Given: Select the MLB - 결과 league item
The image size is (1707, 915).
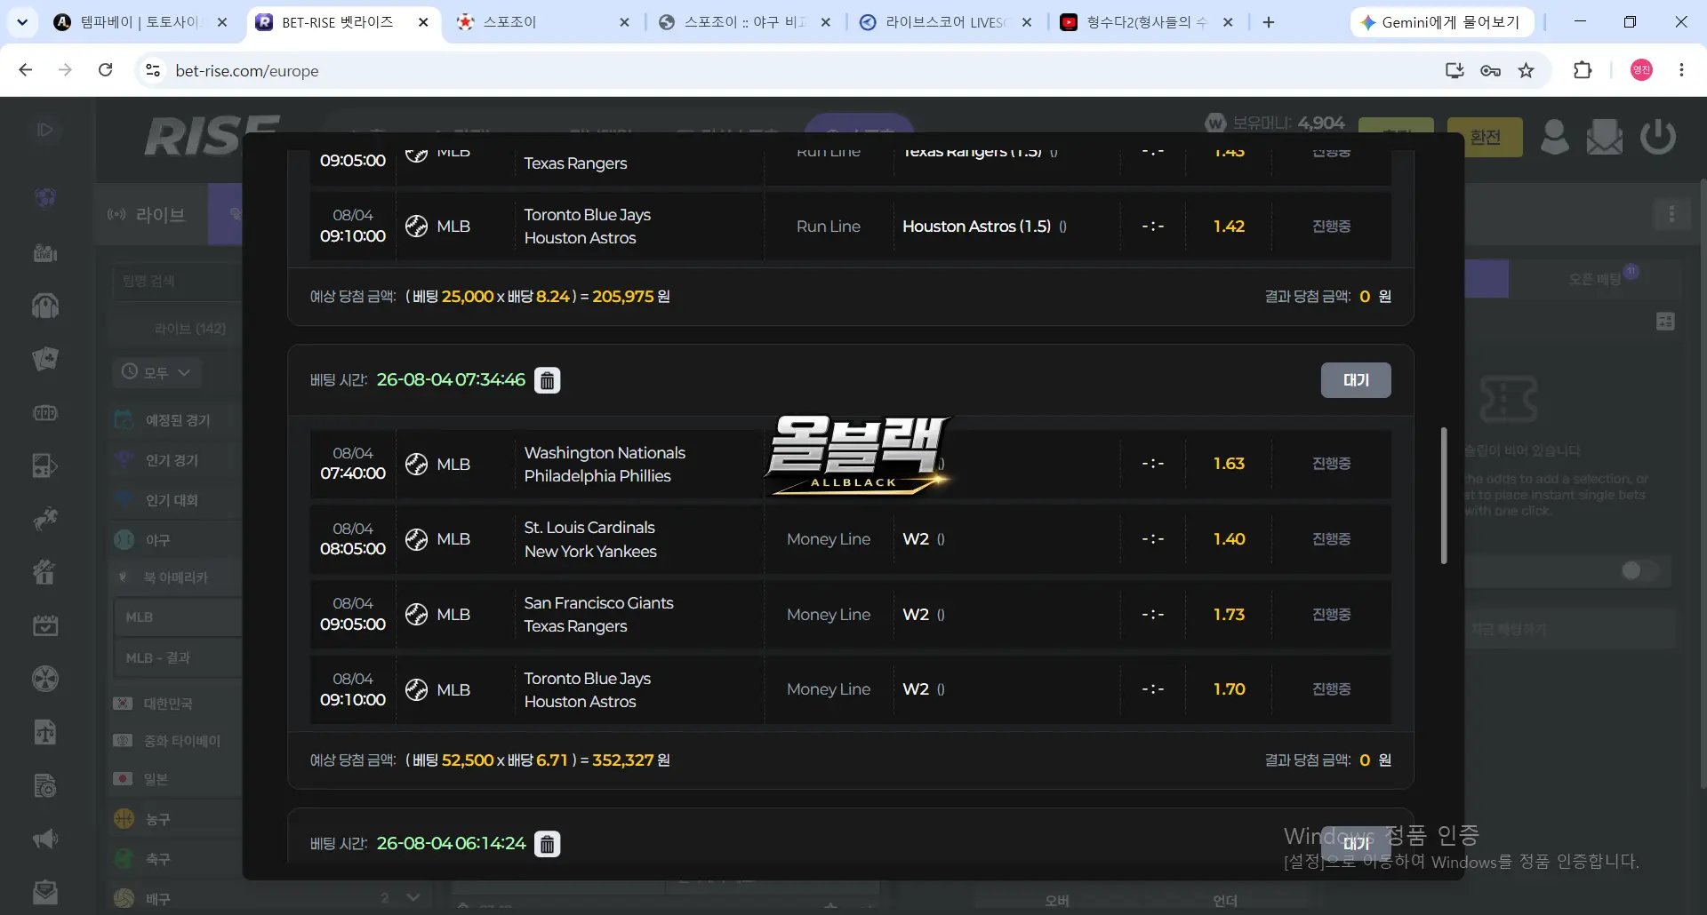Looking at the screenshot, I should [x=178, y=658].
